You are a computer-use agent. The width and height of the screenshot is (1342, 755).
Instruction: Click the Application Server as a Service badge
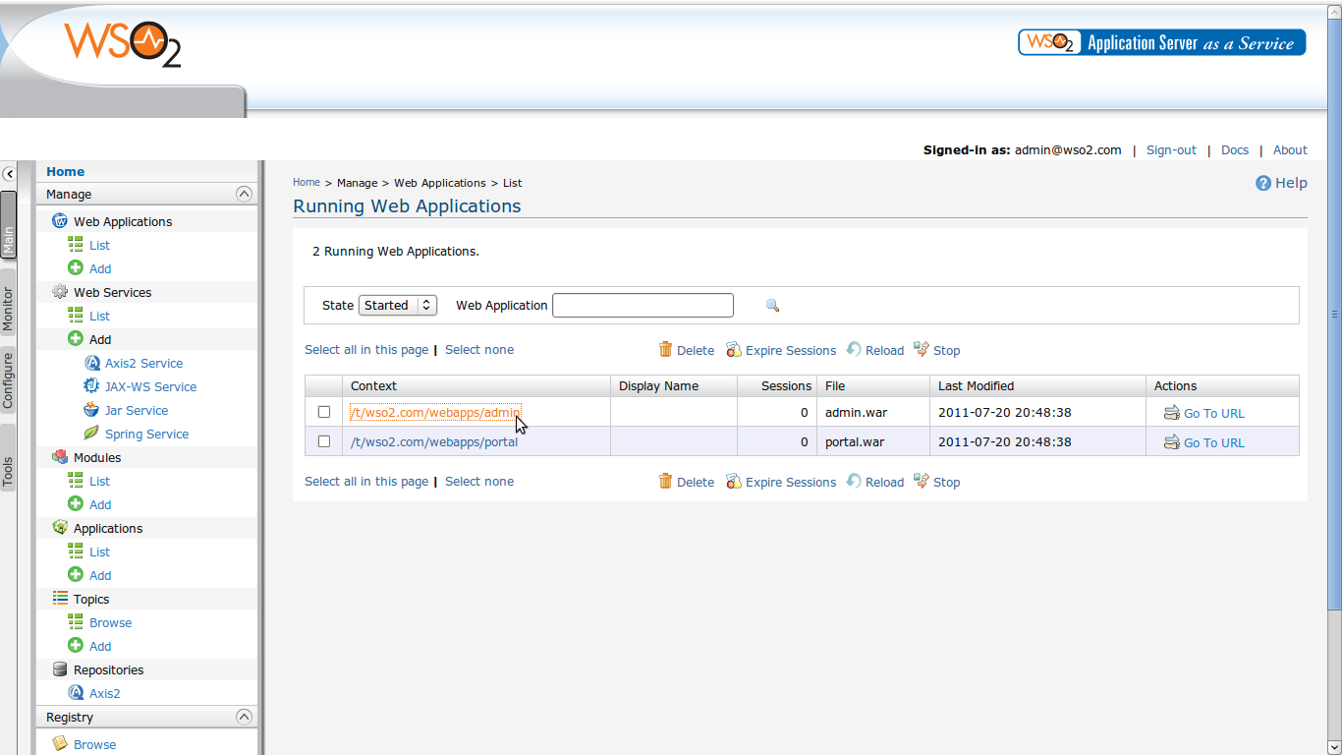[1162, 42]
